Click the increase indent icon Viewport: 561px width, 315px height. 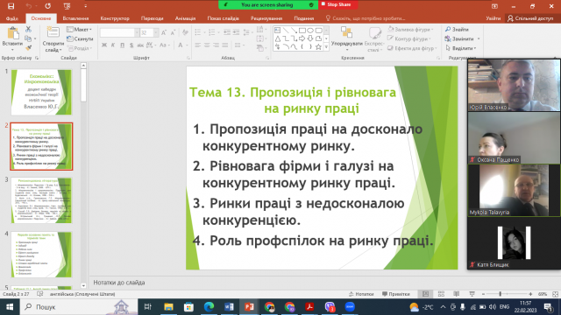[x=236, y=32]
